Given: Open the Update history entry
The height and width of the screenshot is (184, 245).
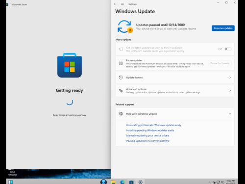Looking at the screenshot, I should tap(175, 78).
